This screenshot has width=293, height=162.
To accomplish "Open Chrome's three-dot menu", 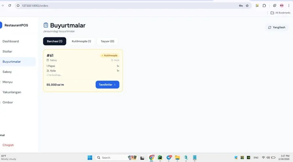I will 289,5.
